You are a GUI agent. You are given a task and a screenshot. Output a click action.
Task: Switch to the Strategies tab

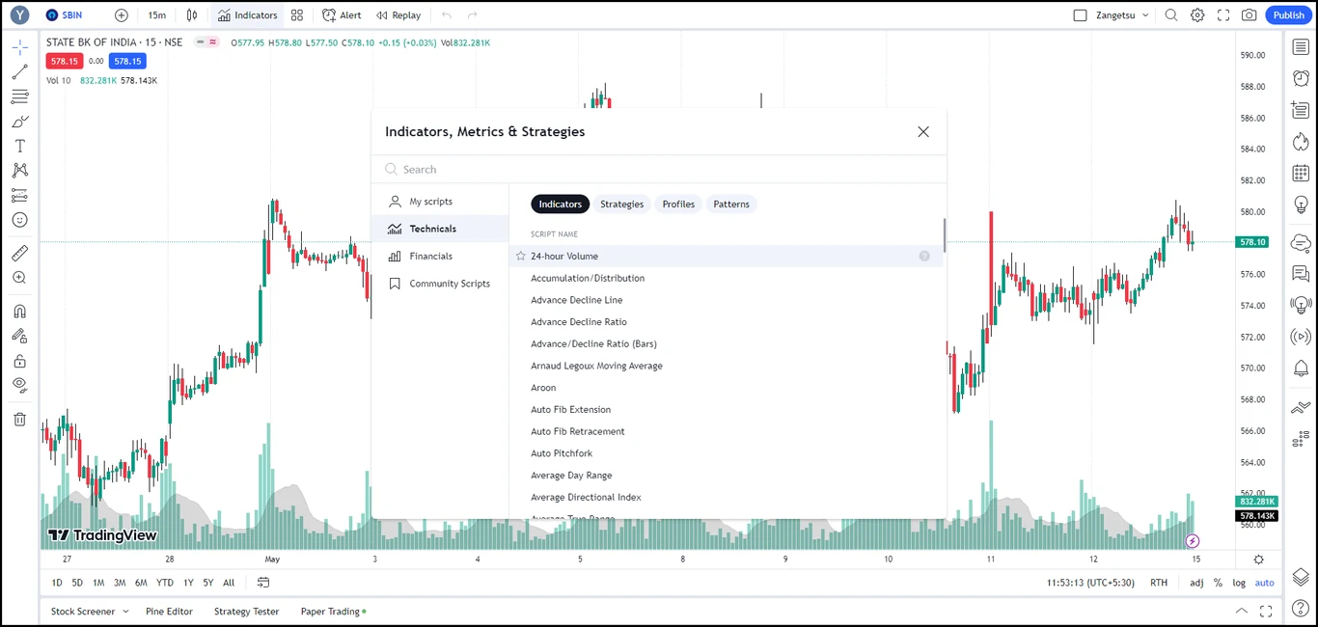(621, 204)
